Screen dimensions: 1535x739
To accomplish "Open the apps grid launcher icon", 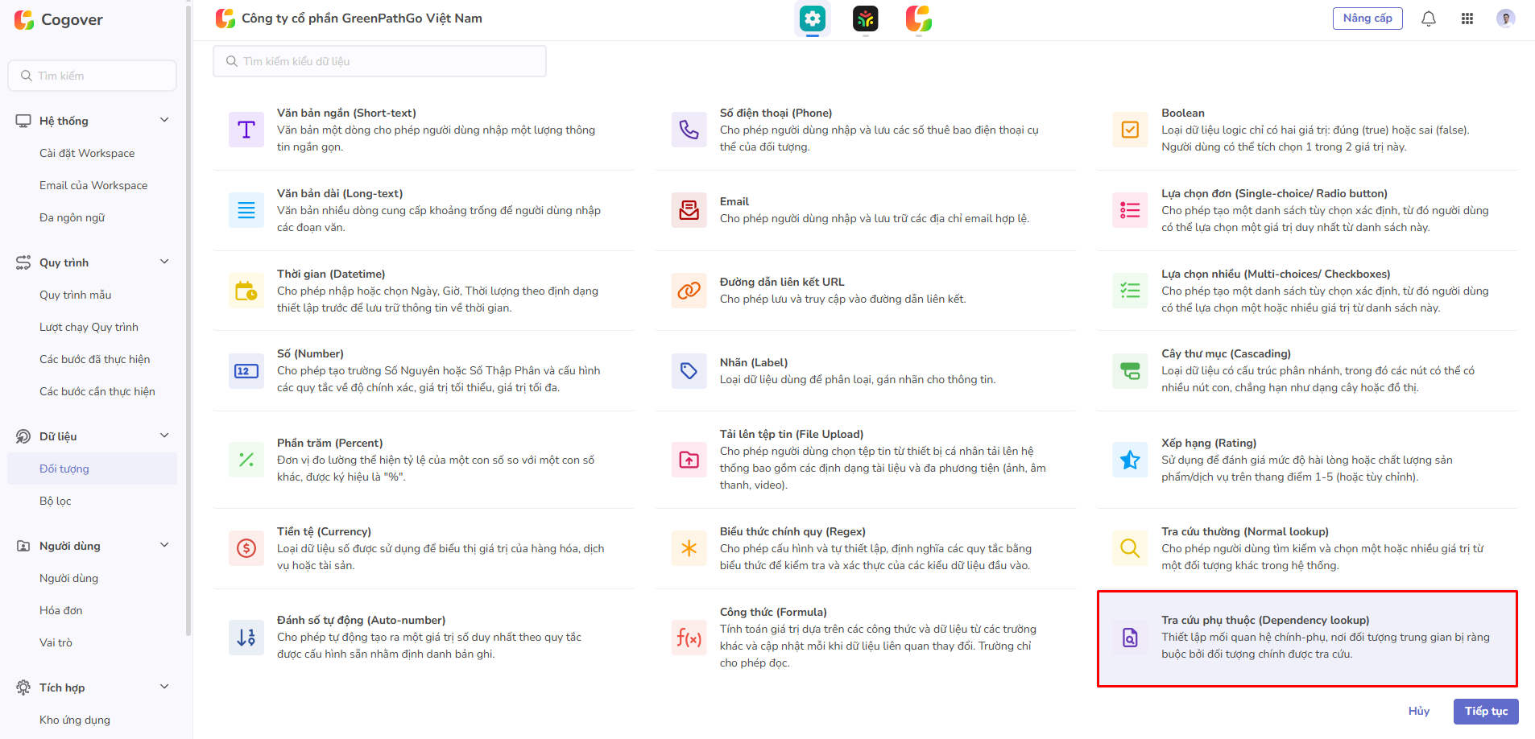I will [1467, 19].
